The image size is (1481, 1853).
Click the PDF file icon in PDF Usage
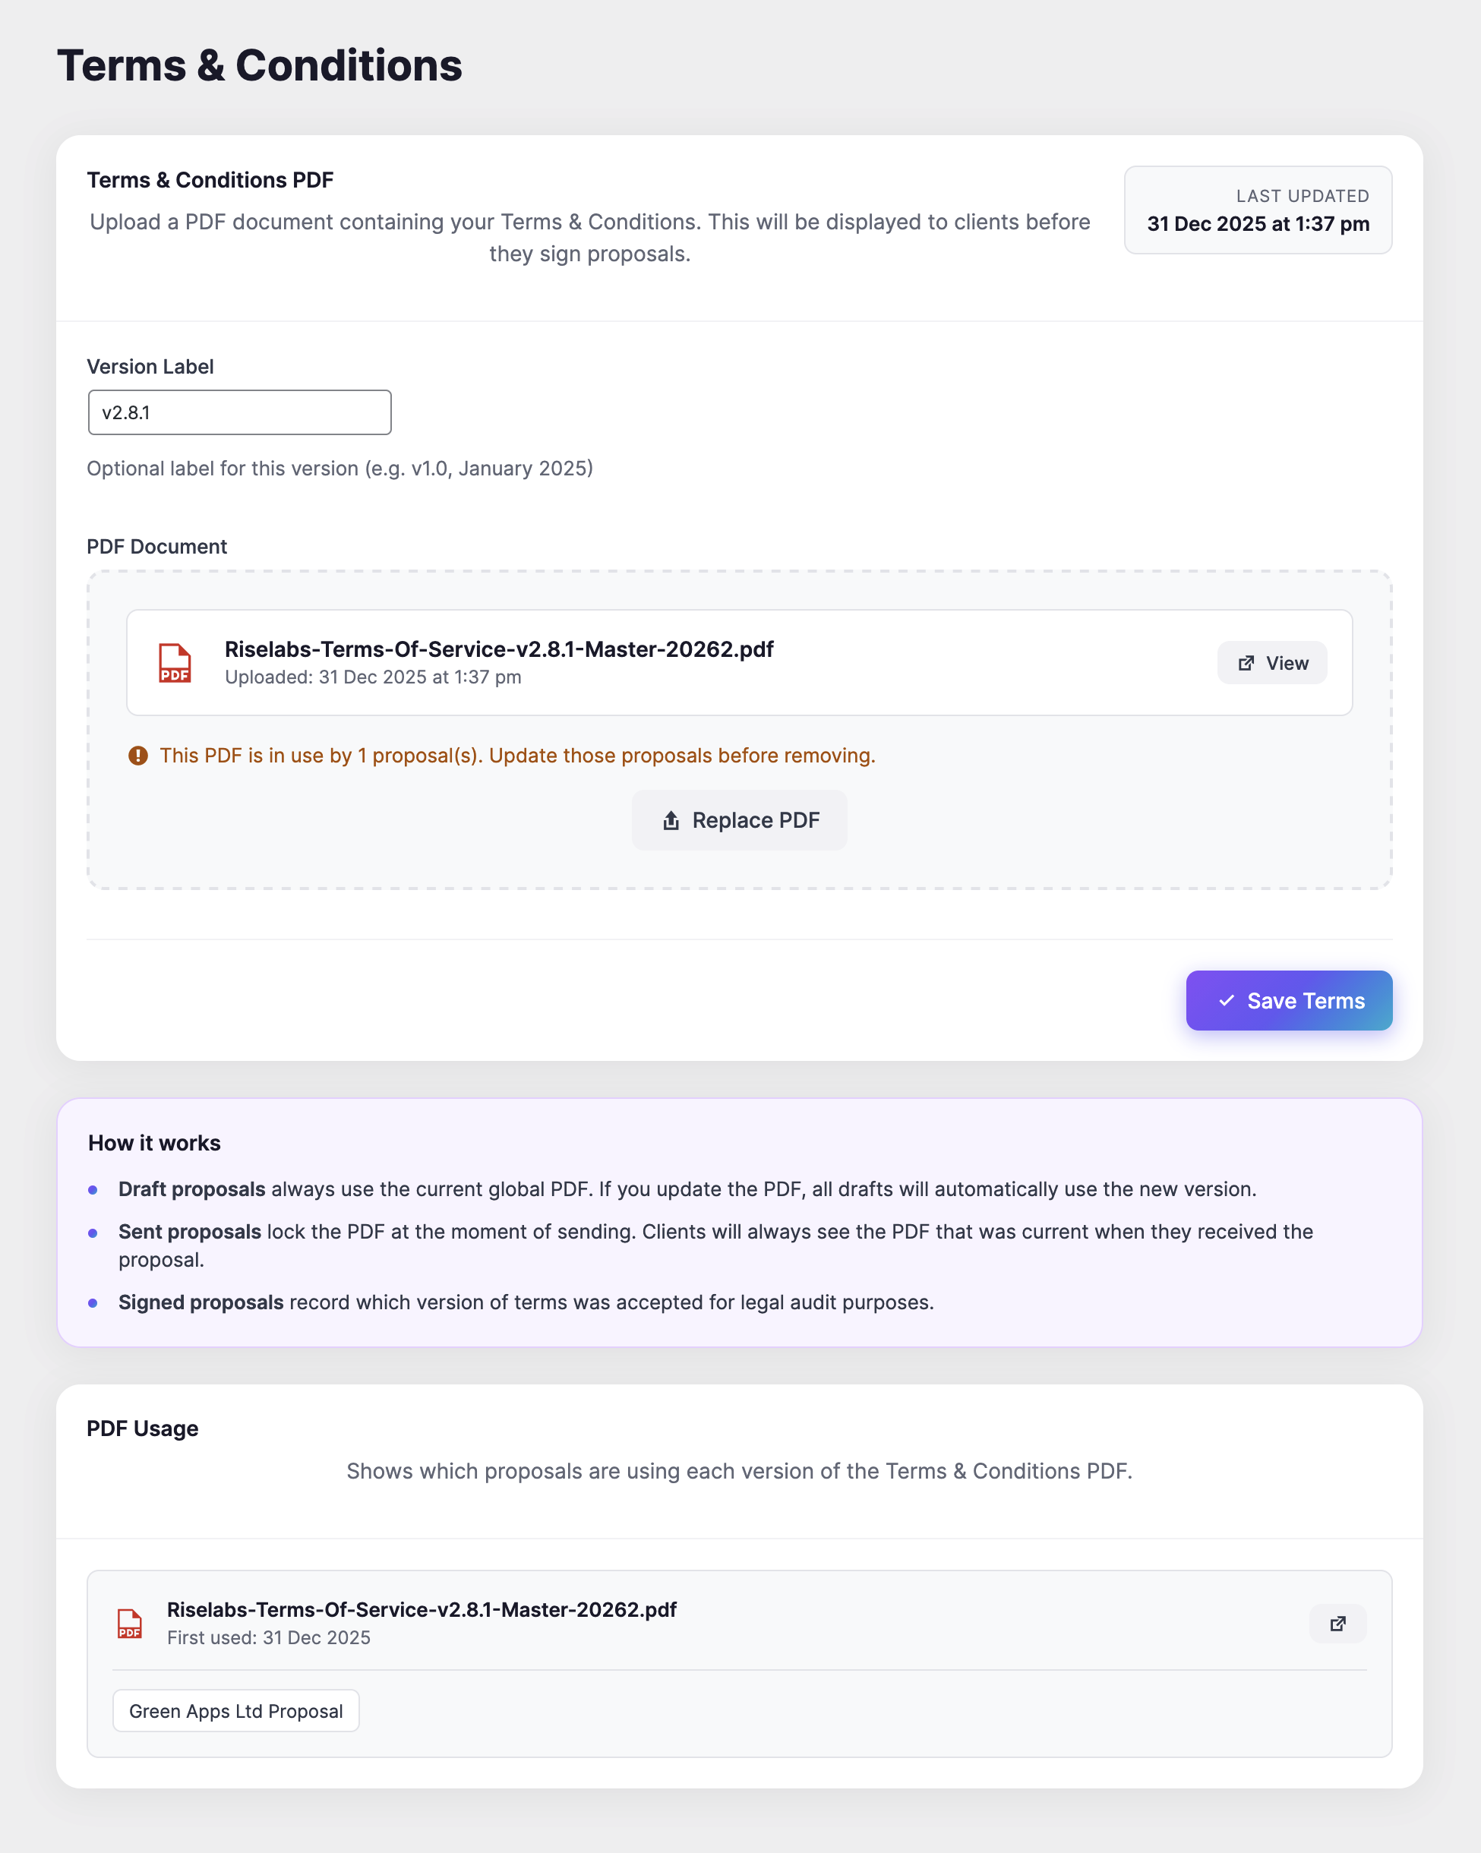point(130,1624)
